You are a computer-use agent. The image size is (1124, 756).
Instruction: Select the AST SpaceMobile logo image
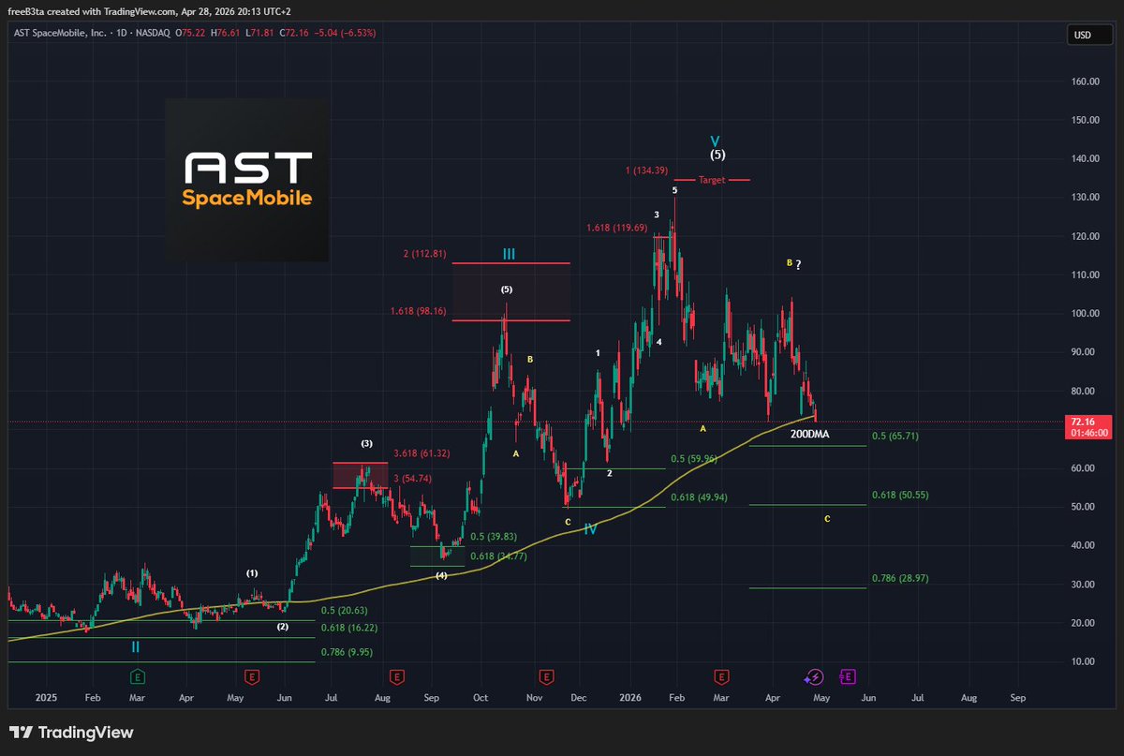click(x=247, y=180)
